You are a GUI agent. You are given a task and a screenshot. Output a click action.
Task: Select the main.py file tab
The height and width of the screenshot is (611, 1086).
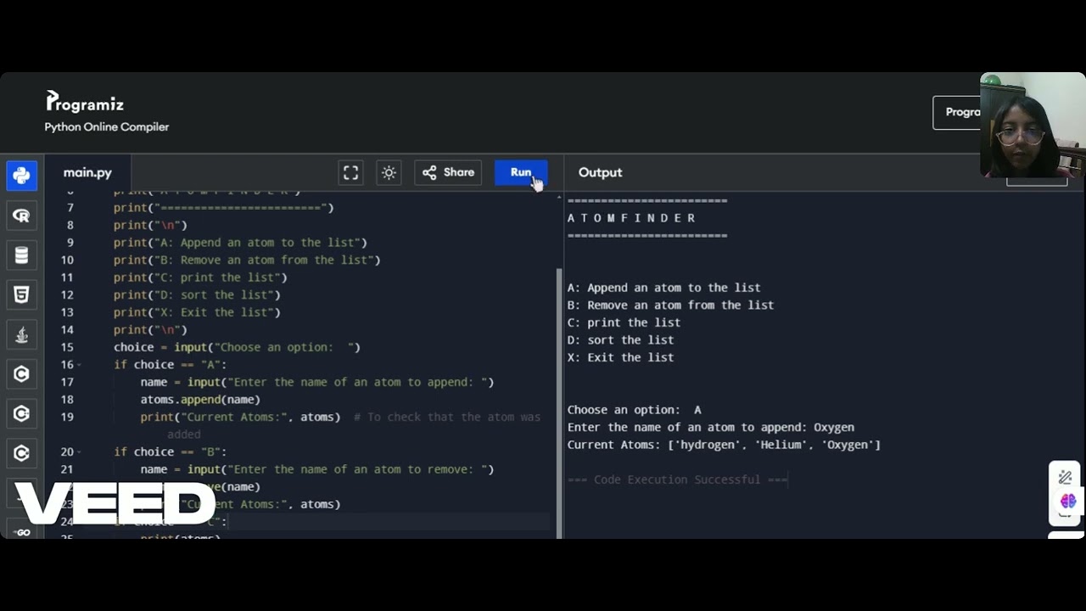click(x=87, y=172)
